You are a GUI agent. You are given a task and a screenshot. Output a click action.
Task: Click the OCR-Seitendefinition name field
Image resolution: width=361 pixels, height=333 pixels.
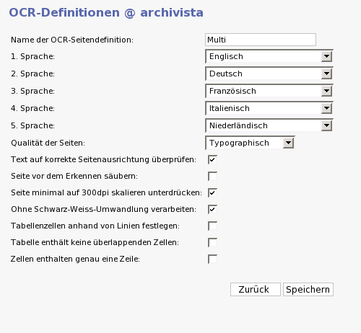pyautogui.click(x=261, y=40)
